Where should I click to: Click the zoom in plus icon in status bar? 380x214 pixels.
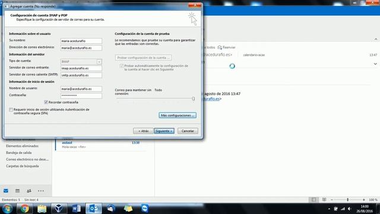pos(364,200)
